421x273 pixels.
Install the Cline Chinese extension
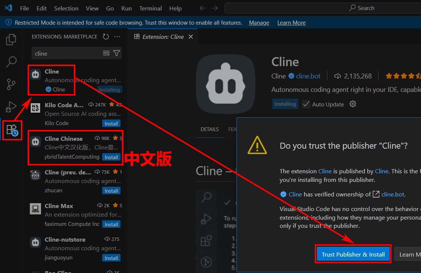tap(111, 157)
